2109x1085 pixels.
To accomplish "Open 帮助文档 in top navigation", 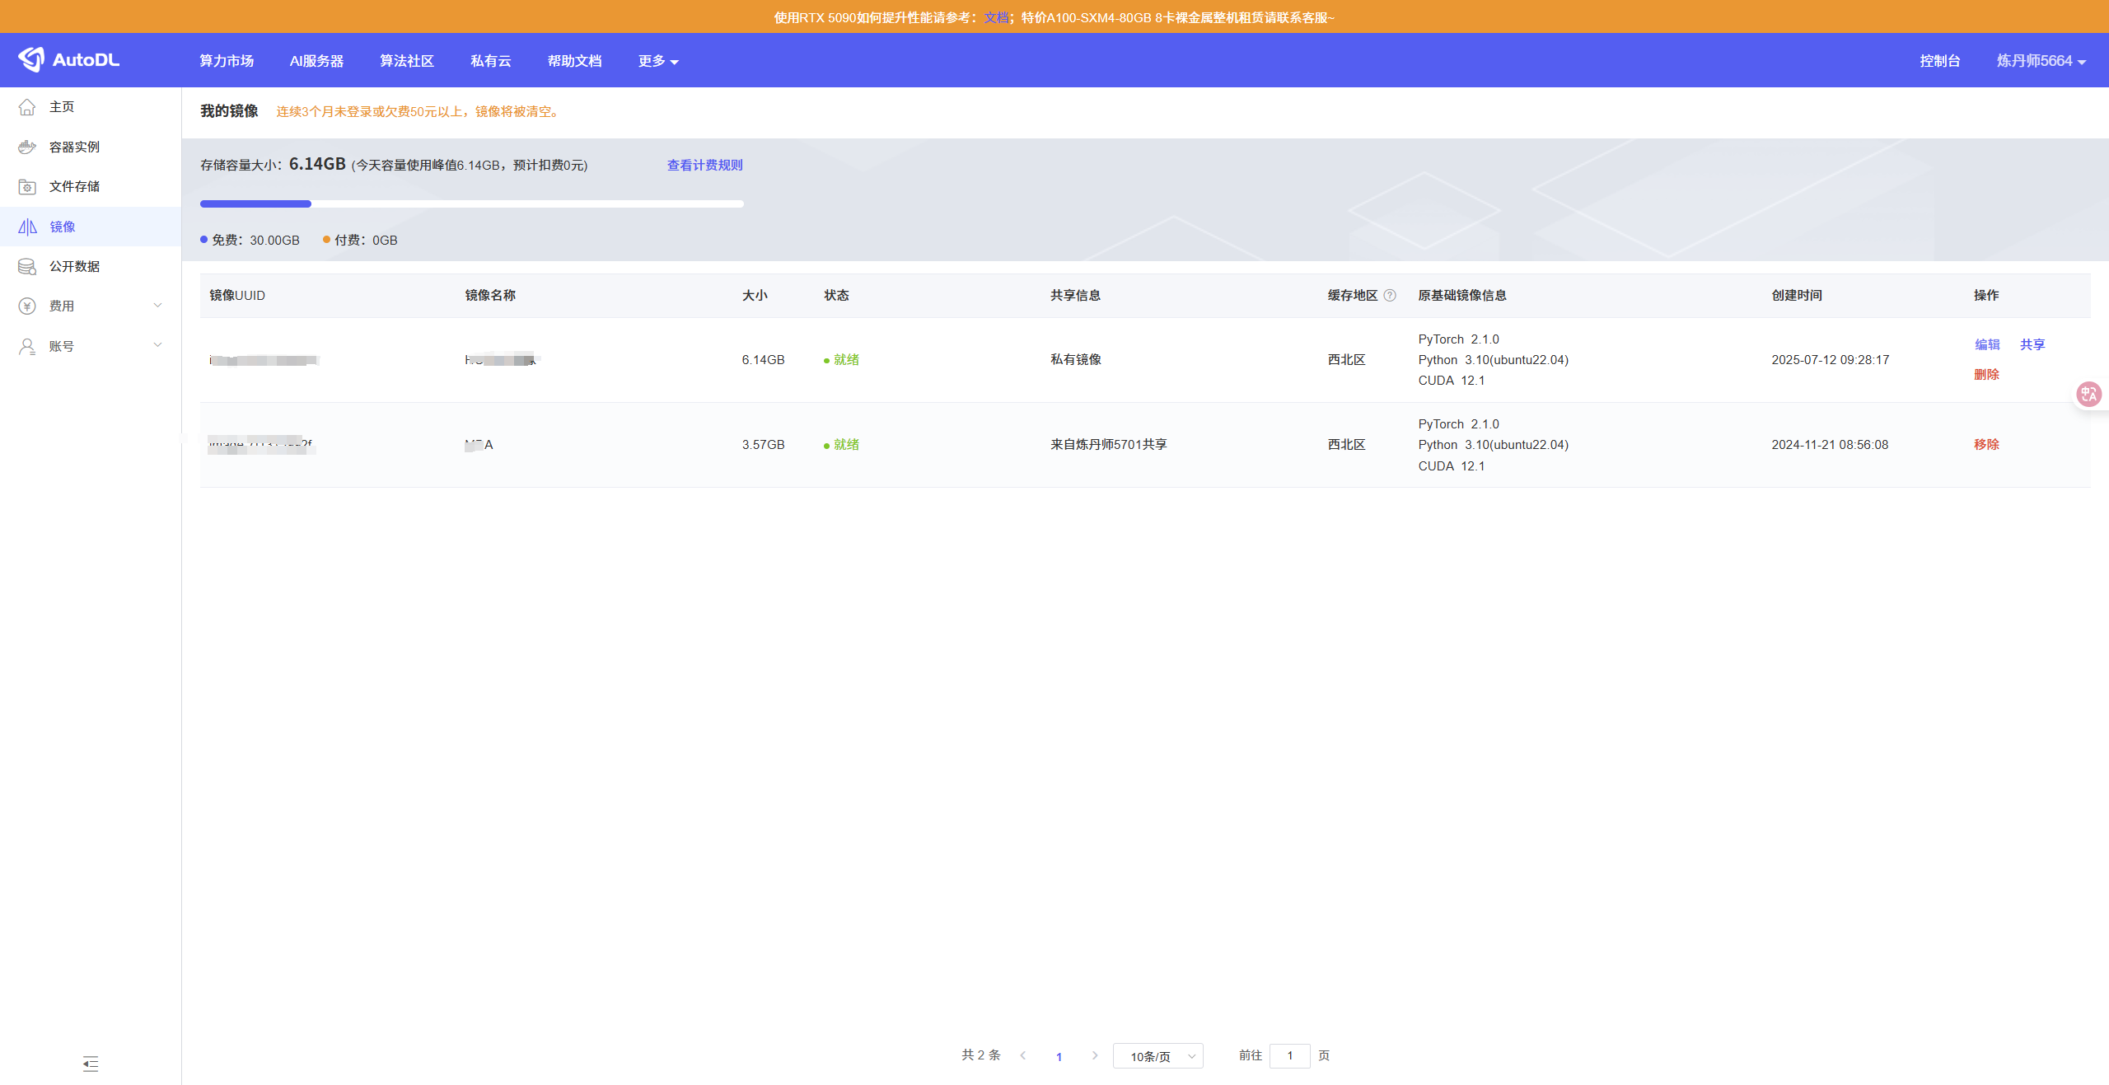I will (x=574, y=61).
